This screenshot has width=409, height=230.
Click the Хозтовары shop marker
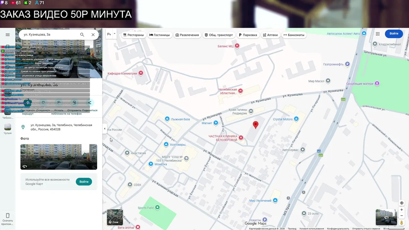pos(166,144)
